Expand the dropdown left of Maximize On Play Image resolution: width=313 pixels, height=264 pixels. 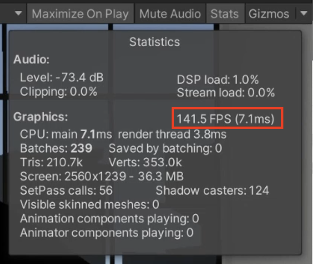(18, 14)
